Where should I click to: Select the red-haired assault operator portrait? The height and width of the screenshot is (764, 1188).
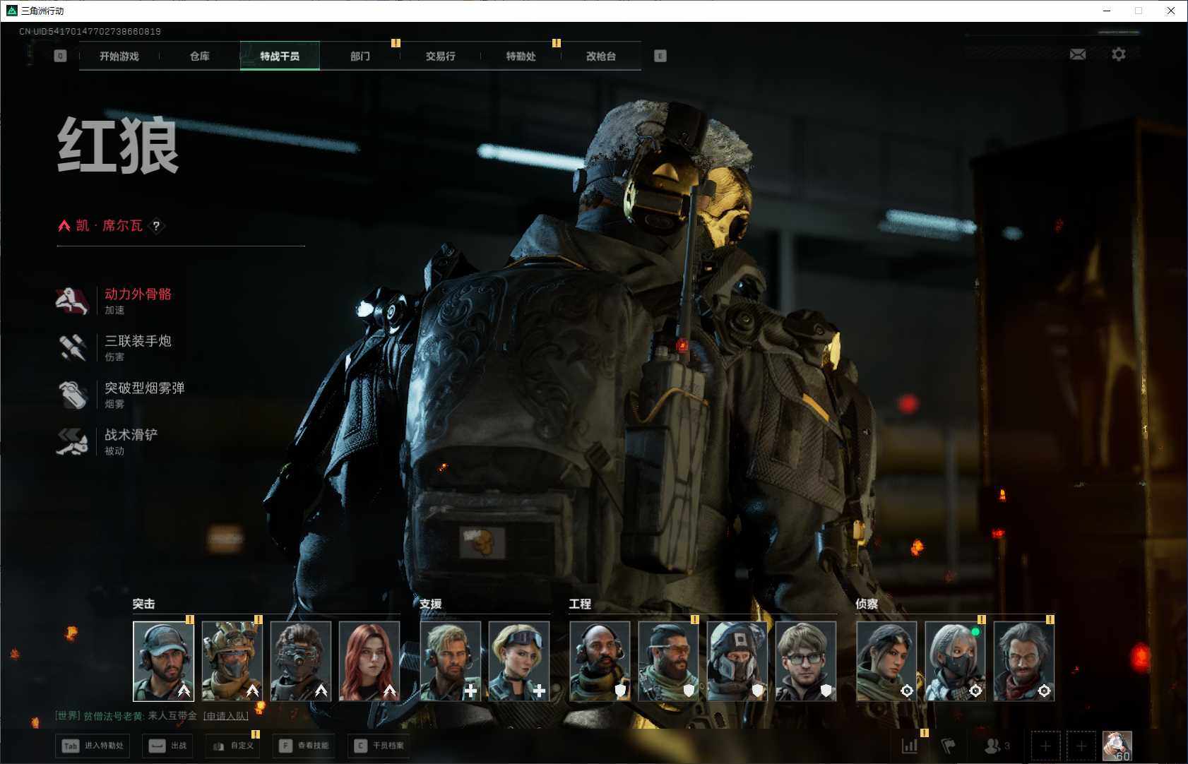pos(369,661)
